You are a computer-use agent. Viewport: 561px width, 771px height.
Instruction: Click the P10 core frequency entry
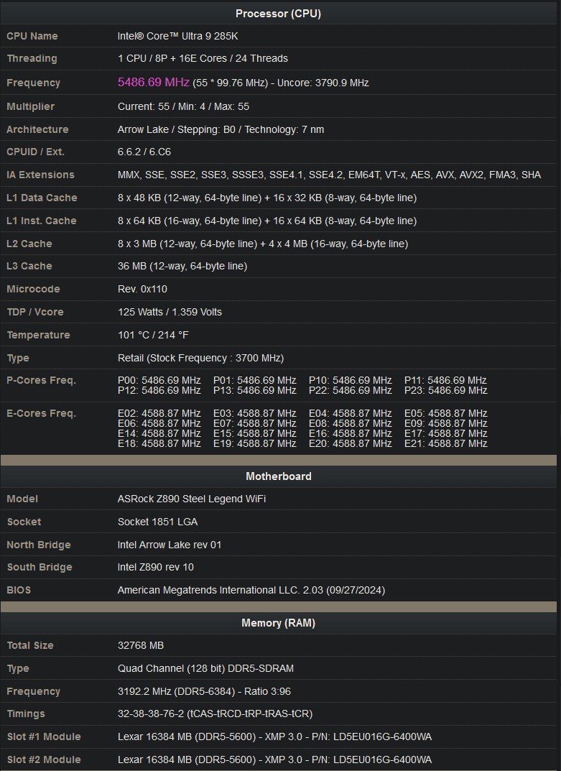[350, 381]
